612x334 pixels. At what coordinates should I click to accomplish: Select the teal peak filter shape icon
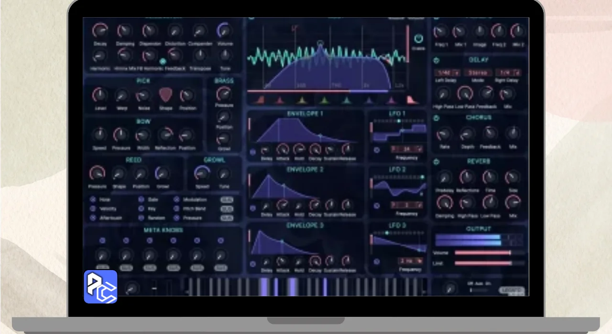coord(346,100)
